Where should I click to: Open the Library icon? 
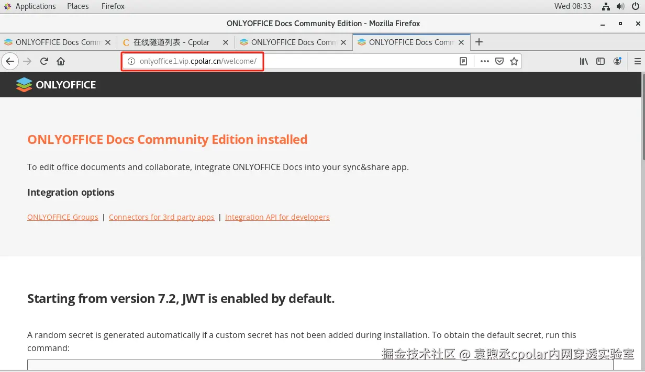584,61
